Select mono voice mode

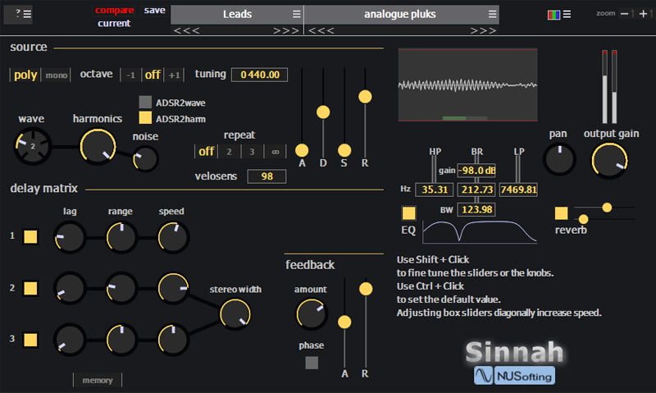pos(57,75)
